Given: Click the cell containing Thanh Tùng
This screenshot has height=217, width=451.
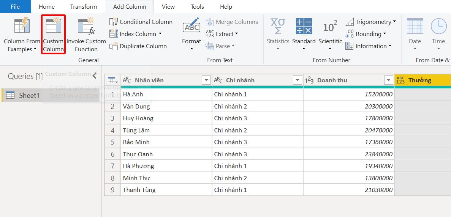Looking at the screenshot, I should pyautogui.click(x=166, y=190).
